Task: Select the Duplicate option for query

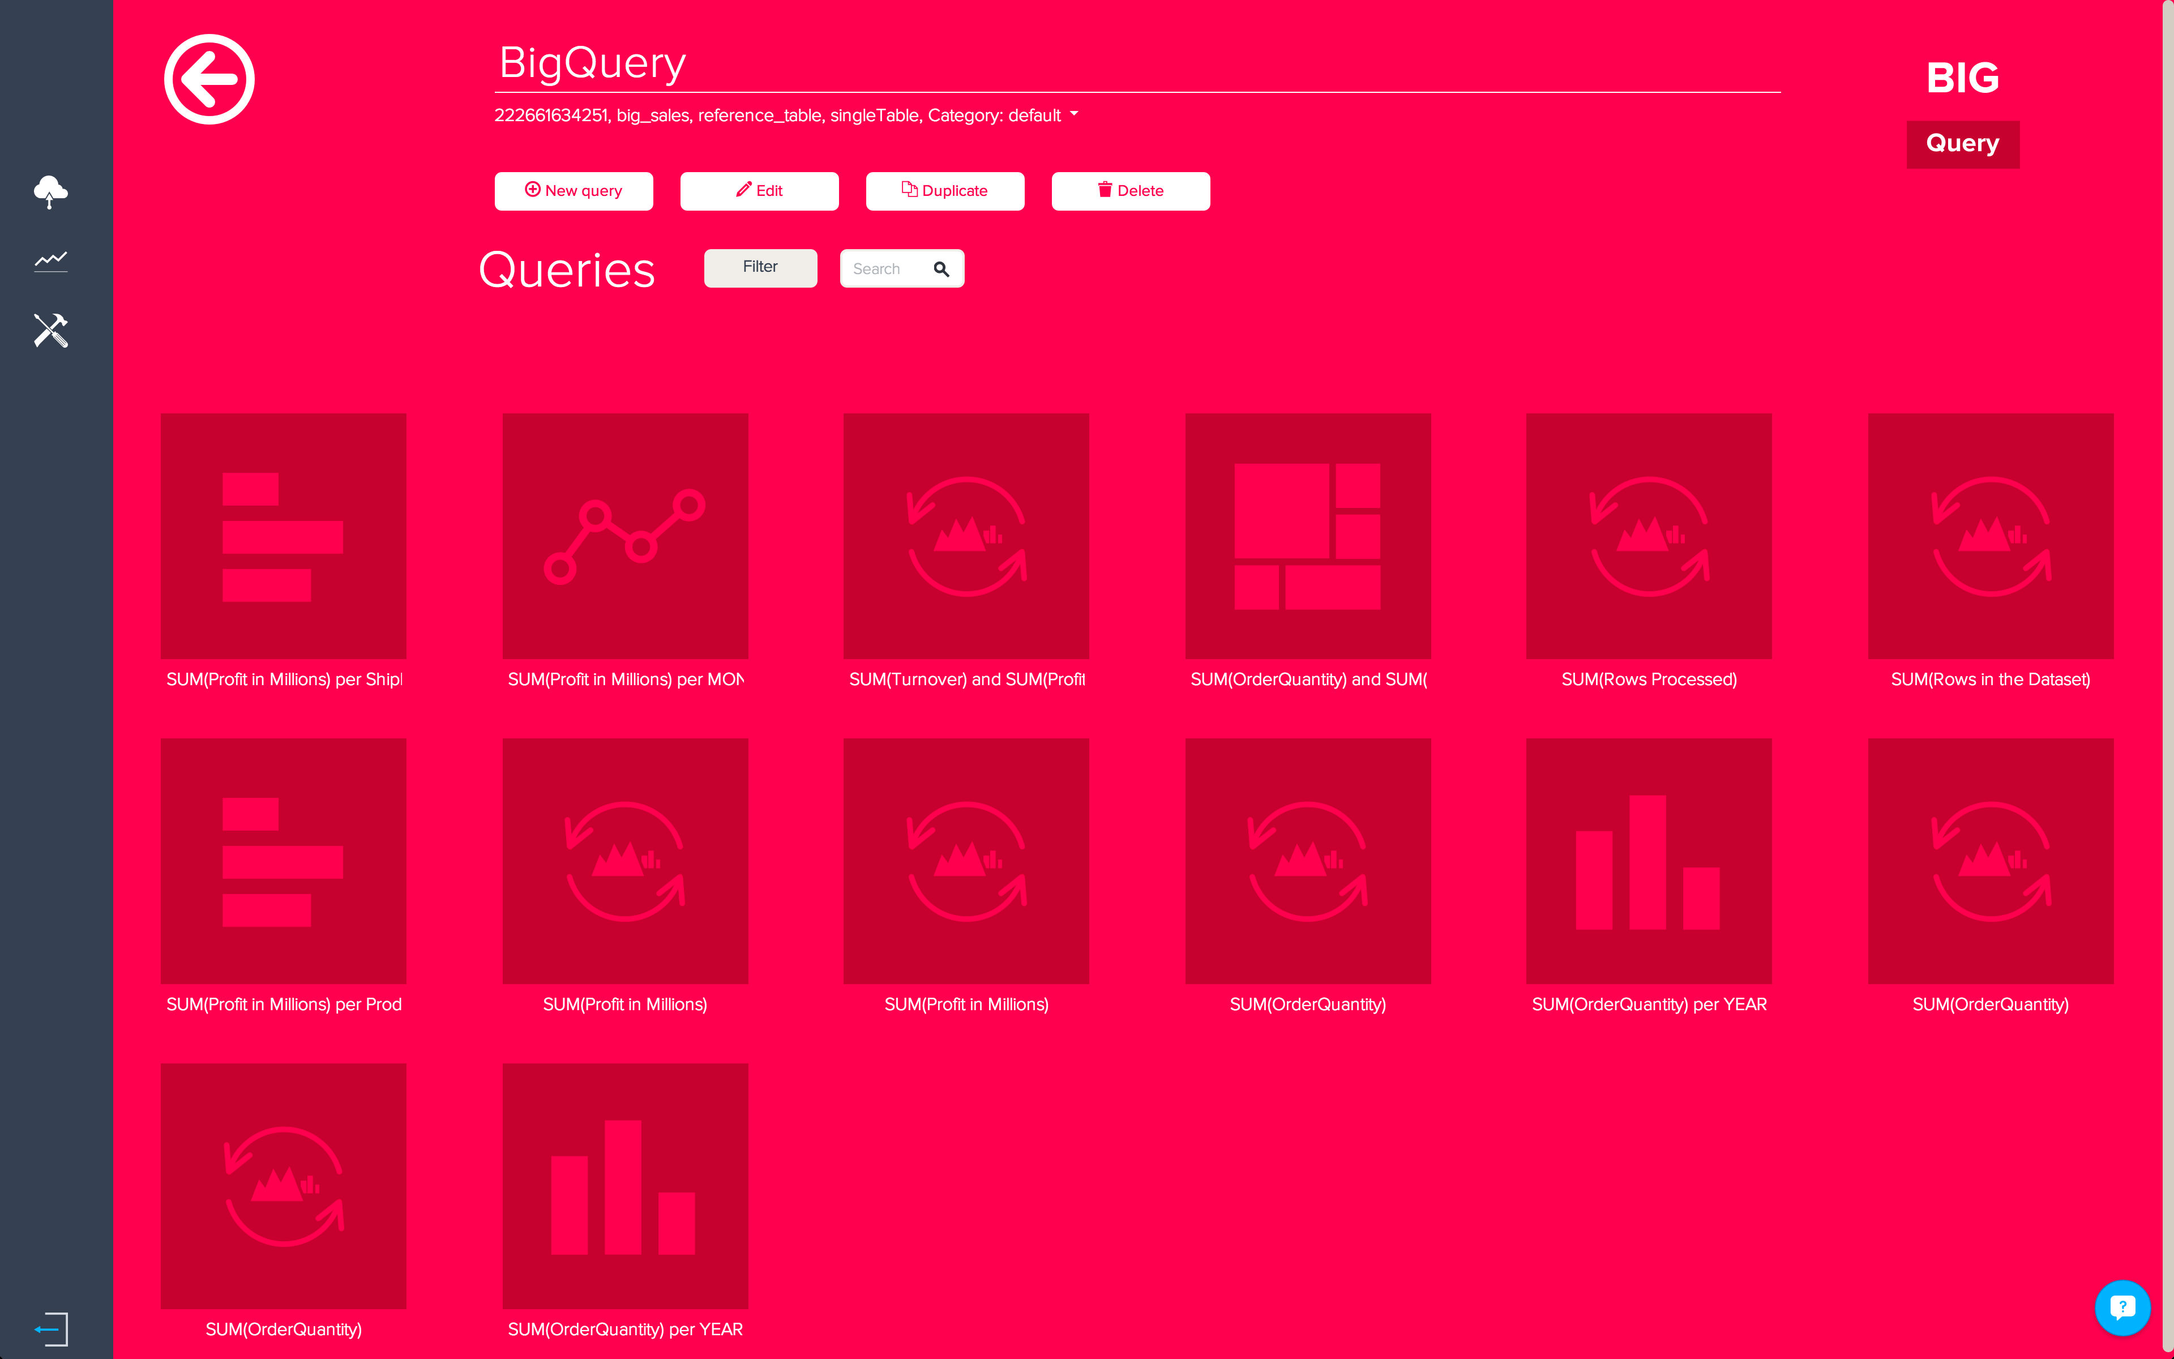Action: click(x=945, y=190)
